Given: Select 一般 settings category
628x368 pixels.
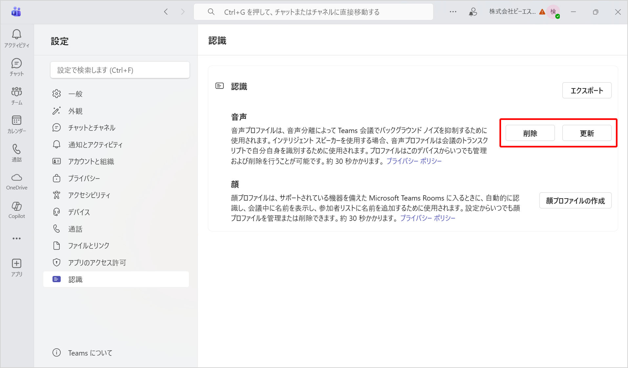Looking at the screenshot, I should click(75, 94).
